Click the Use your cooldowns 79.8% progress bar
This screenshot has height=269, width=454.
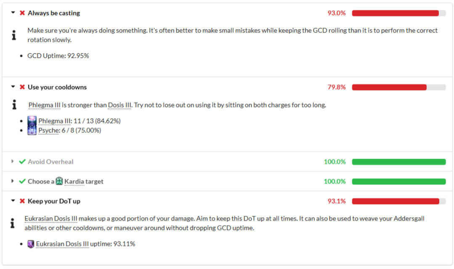399,87
